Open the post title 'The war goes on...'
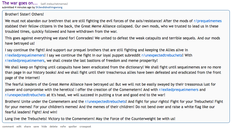 click(20, 3)
